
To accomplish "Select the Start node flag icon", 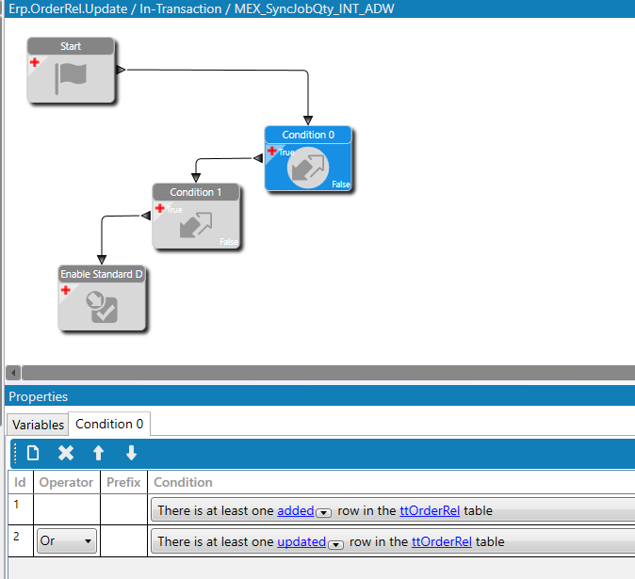I will tap(71, 78).
